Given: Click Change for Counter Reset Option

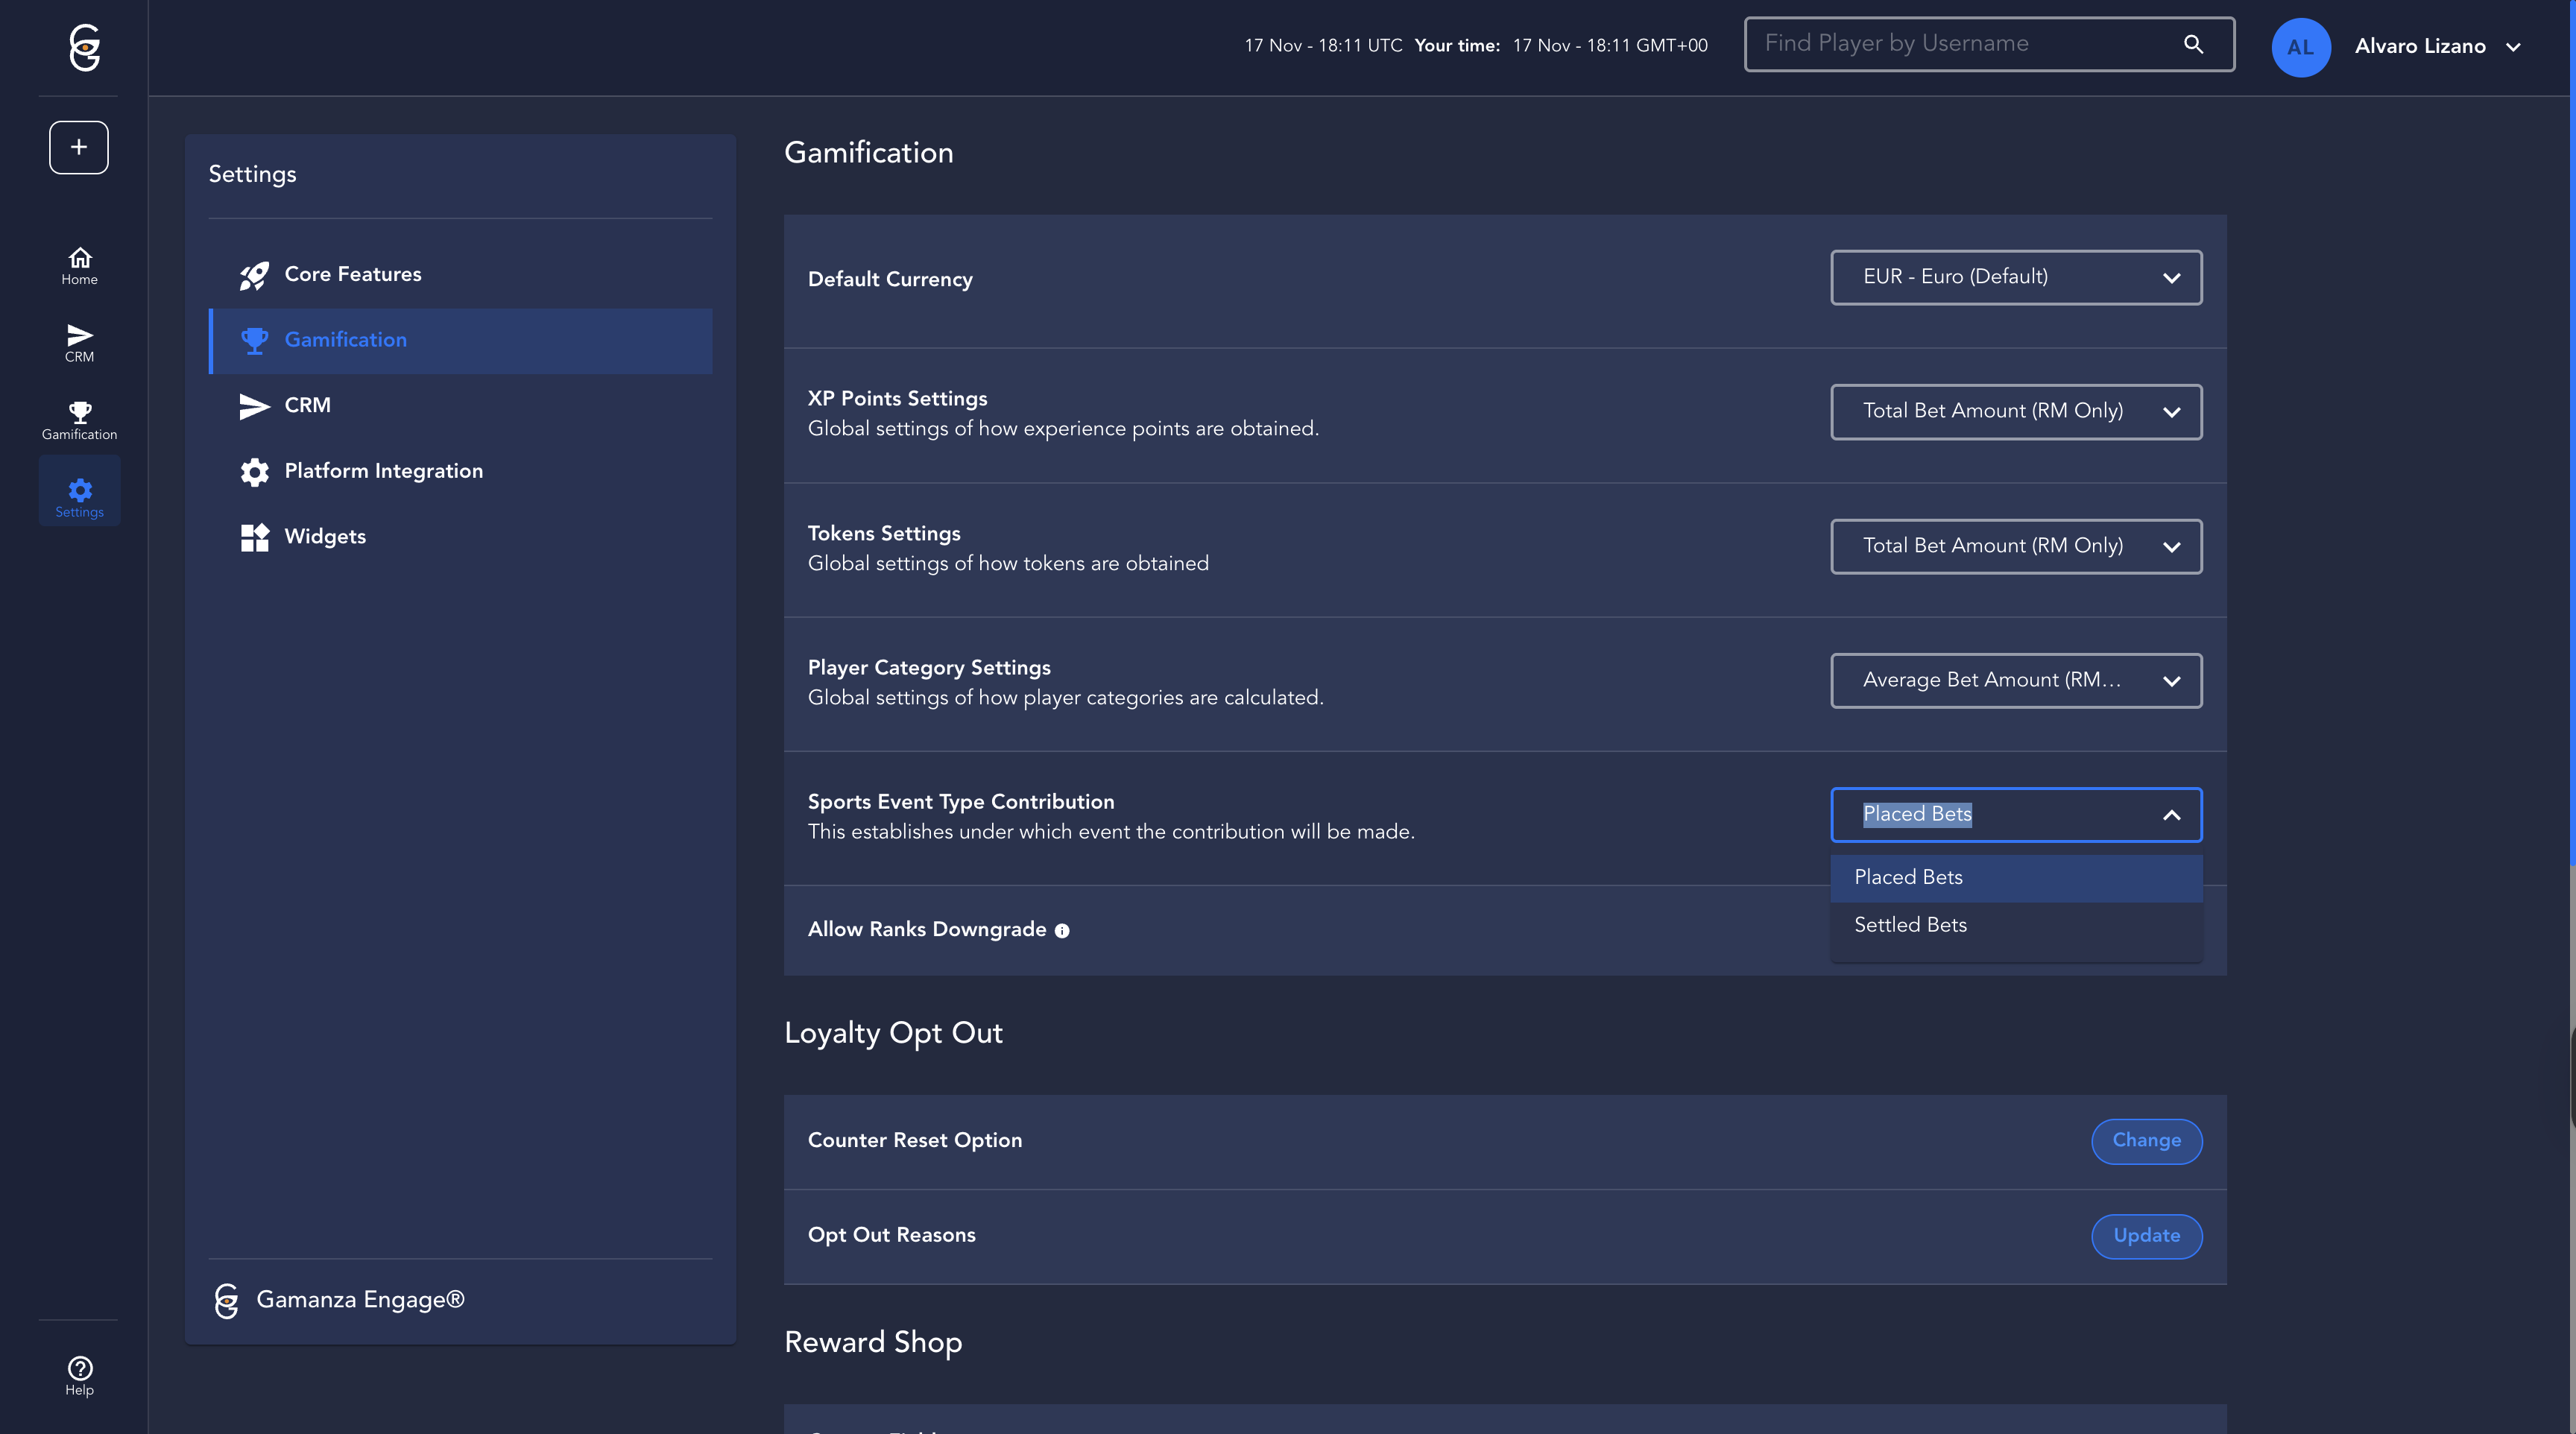Looking at the screenshot, I should tap(2146, 1140).
